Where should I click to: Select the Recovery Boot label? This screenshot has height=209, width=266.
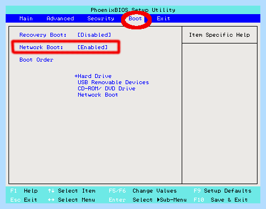[43, 35]
